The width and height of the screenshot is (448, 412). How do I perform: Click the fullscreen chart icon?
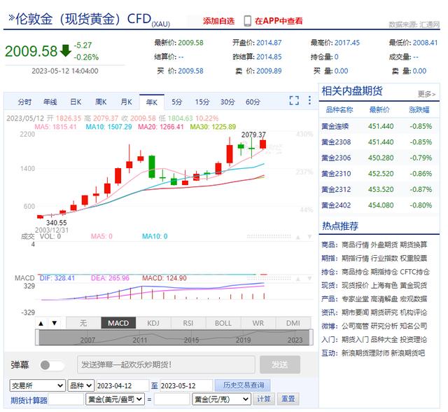pos(294,102)
